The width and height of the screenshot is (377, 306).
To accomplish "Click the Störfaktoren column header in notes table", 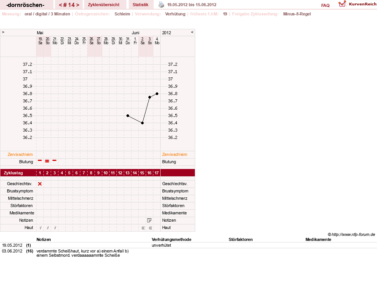I will click(x=241, y=239).
